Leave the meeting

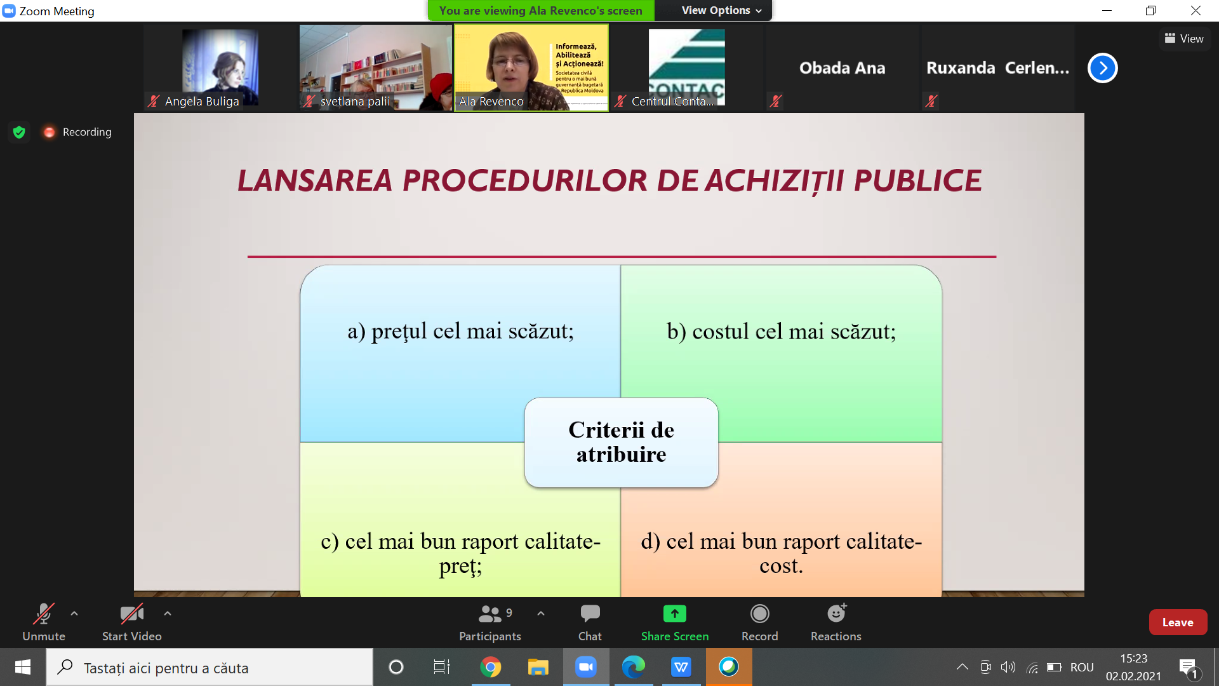(x=1177, y=622)
